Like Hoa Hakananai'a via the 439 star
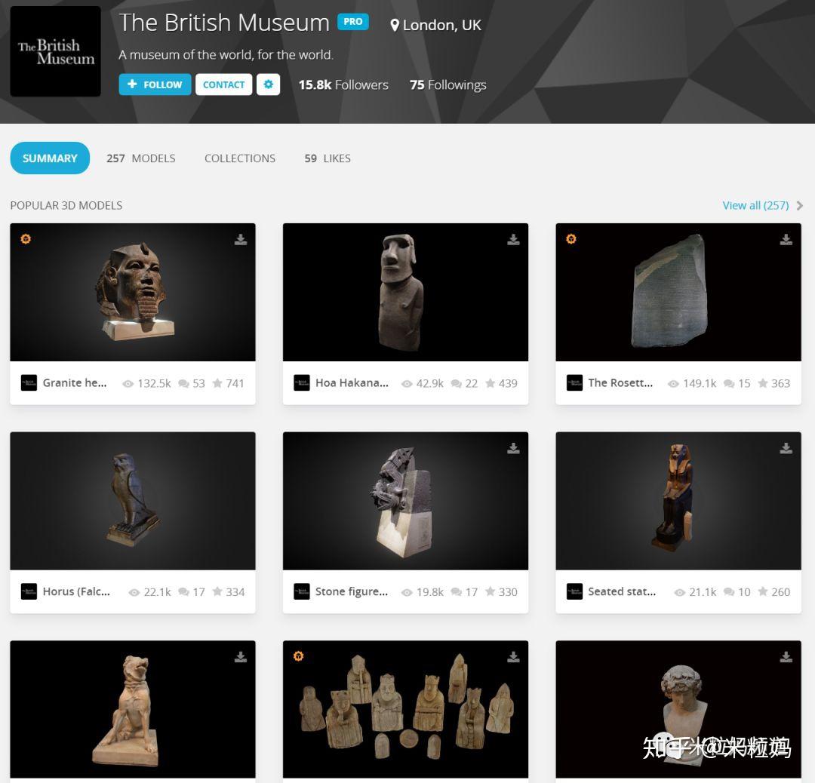815x783 pixels. pos(491,383)
